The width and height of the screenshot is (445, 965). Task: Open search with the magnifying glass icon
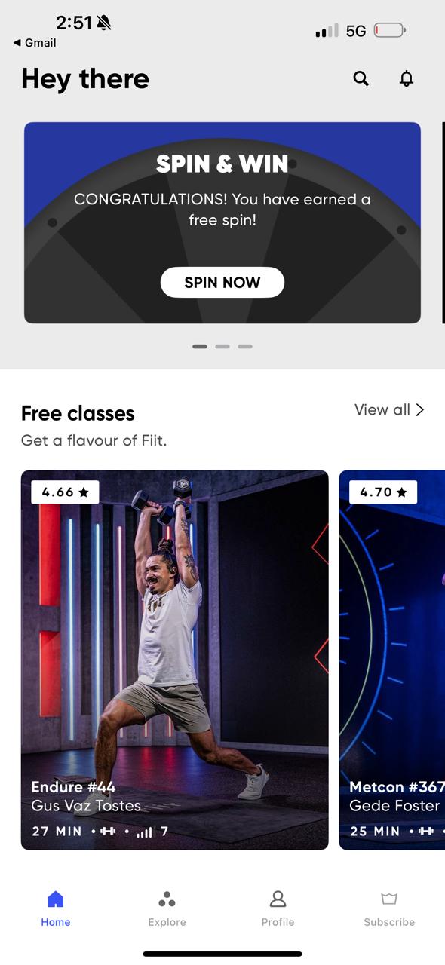pos(361,78)
